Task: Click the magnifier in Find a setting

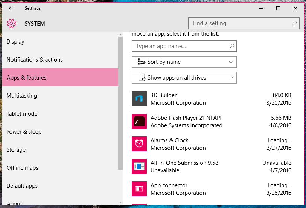Action: click(294, 23)
